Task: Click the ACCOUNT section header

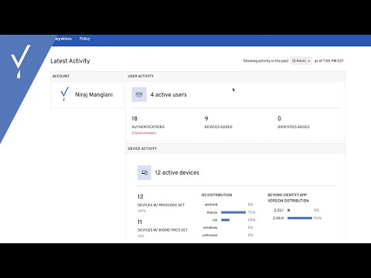Action: tap(61, 76)
